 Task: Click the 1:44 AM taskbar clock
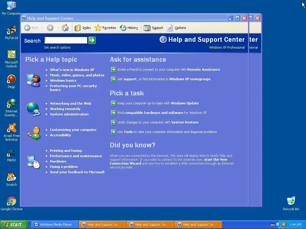(295, 225)
